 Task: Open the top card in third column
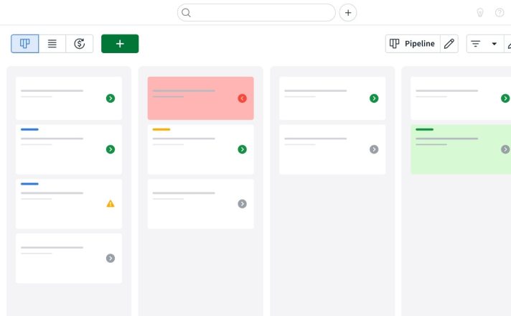pos(332,98)
